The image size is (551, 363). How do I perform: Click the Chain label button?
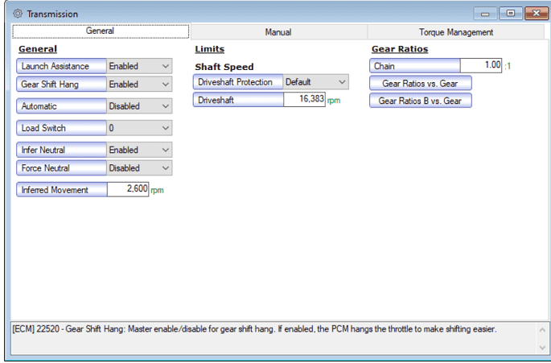tap(414, 66)
